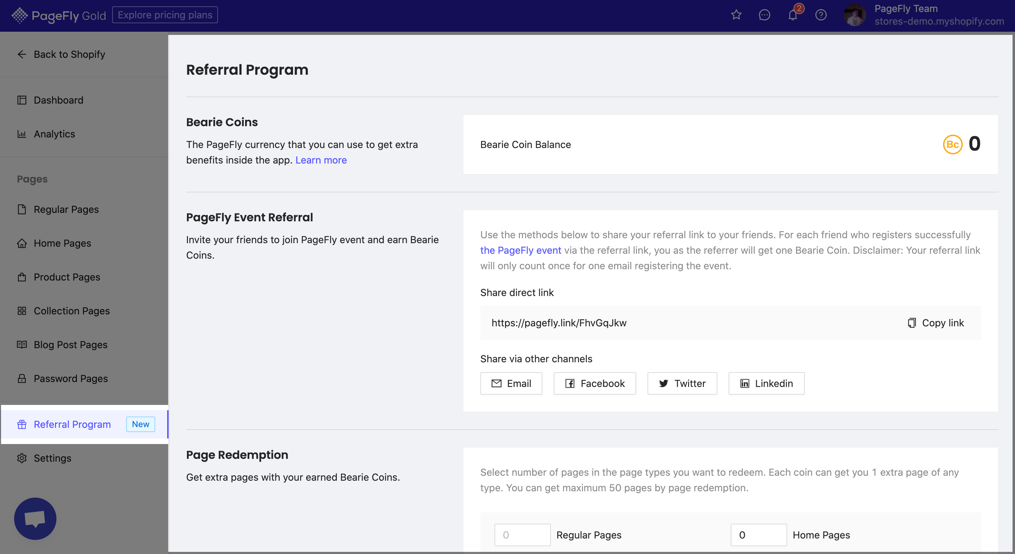Click the PageFly Event Referral heading
This screenshot has height=554, width=1015.
pos(249,217)
